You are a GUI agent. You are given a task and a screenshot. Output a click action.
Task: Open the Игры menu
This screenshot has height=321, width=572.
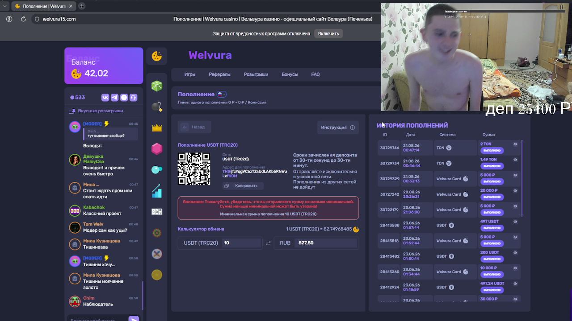(190, 74)
